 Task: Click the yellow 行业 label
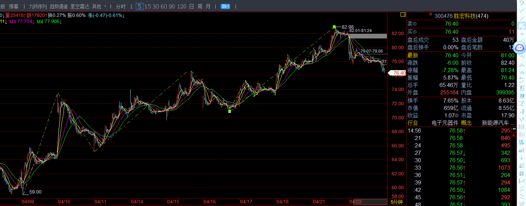[412, 123]
